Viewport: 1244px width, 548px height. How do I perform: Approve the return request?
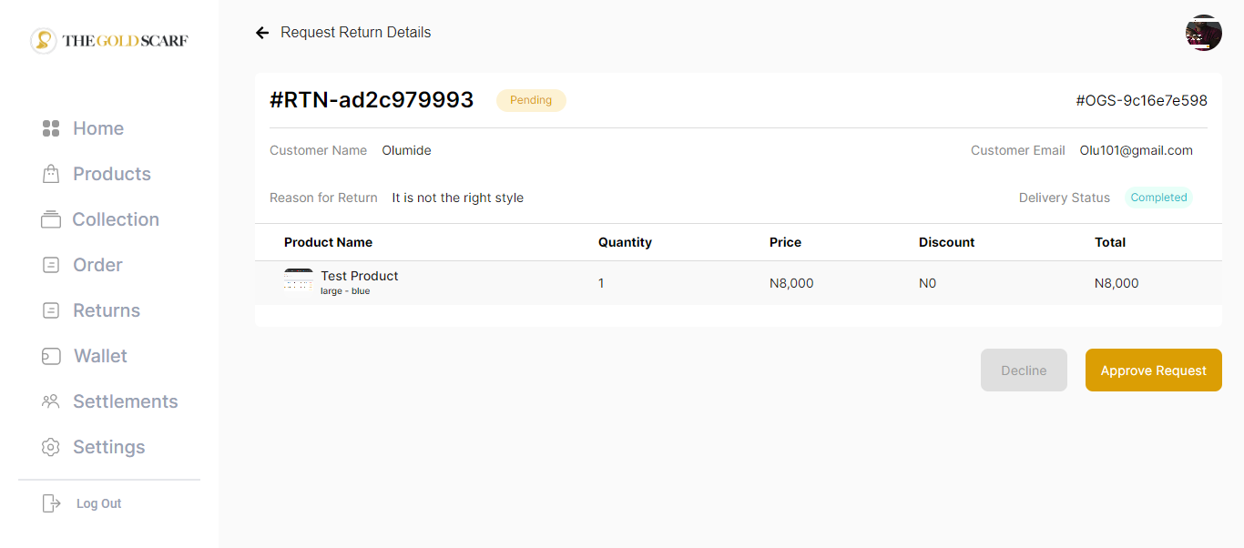pos(1153,370)
